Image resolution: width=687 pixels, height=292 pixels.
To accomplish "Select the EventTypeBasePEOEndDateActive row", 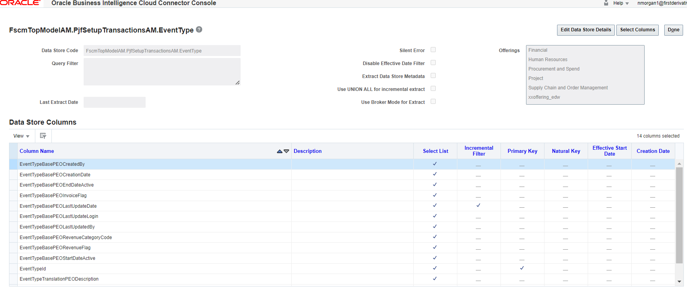I will point(342,185).
